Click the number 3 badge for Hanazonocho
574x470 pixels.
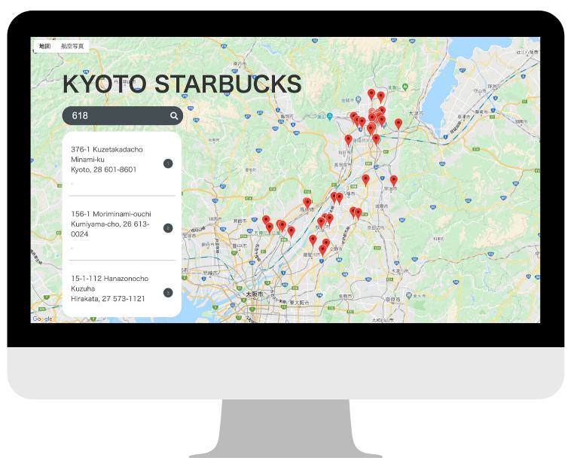point(168,292)
